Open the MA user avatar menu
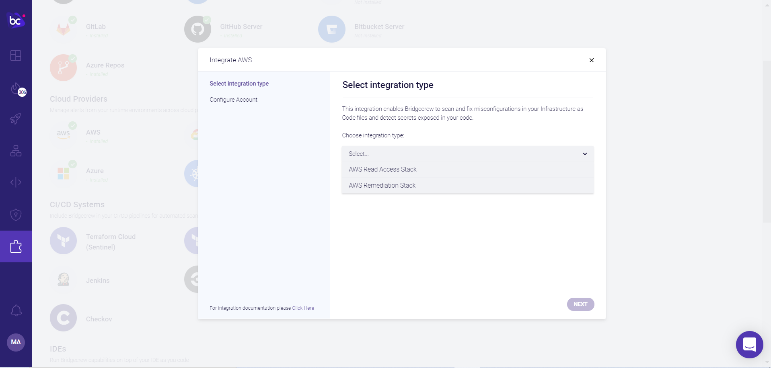771x368 pixels. (x=16, y=342)
